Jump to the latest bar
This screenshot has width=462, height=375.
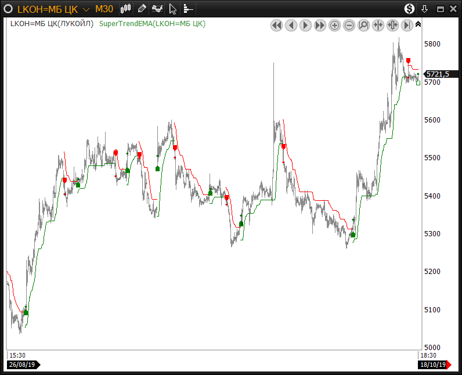point(407,25)
